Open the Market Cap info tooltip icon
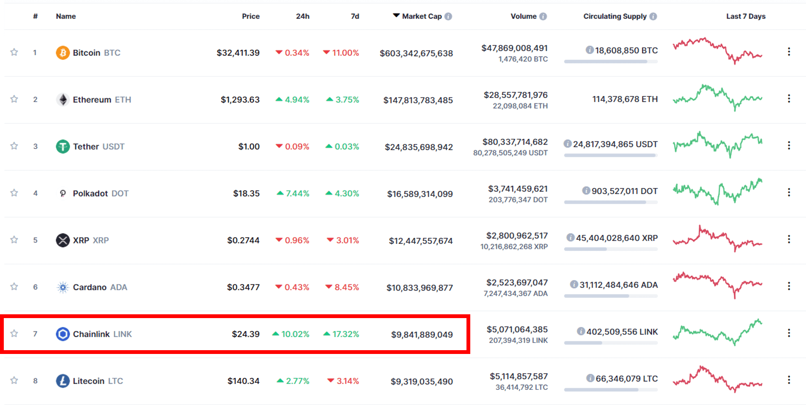The height and width of the screenshot is (405, 806). point(448,16)
